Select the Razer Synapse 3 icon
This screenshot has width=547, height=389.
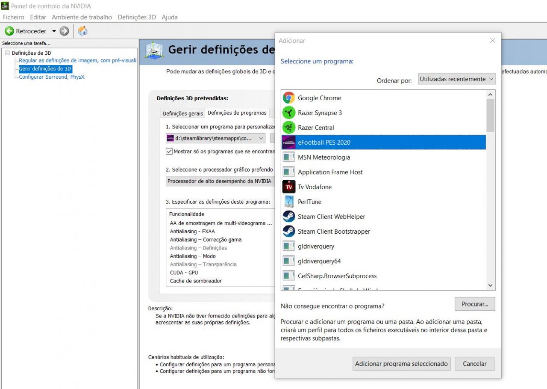click(x=289, y=113)
